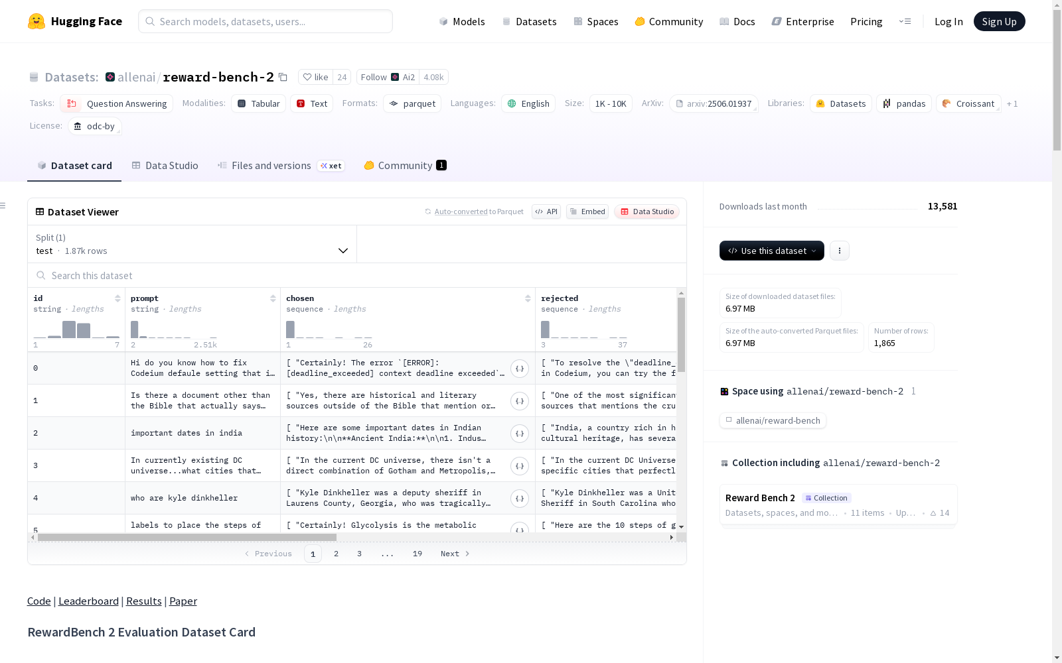Focus the main search models field
The image size is (1062, 663).
(x=265, y=21)
